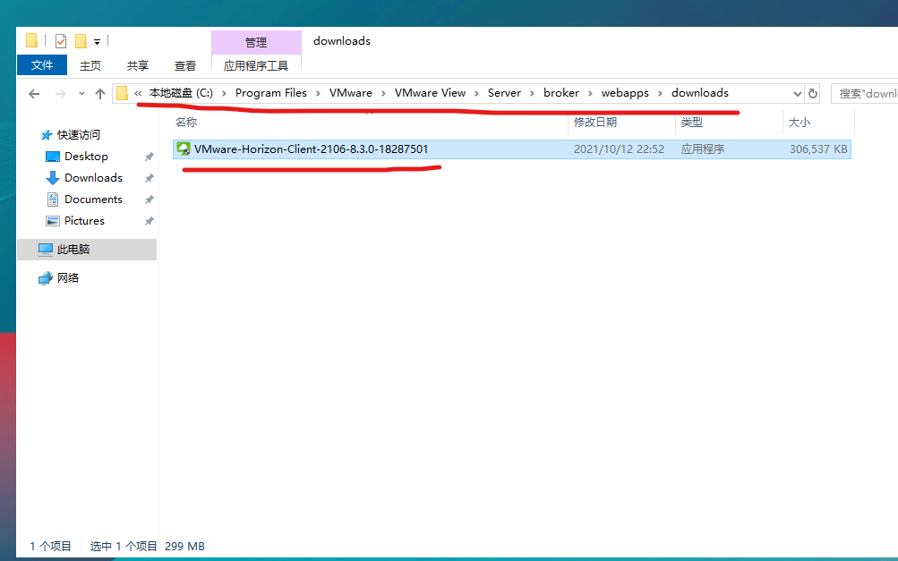Go up one folder level
Image resolution: width=898 pixels, height=561 pixels.
(x=100, y=94)
